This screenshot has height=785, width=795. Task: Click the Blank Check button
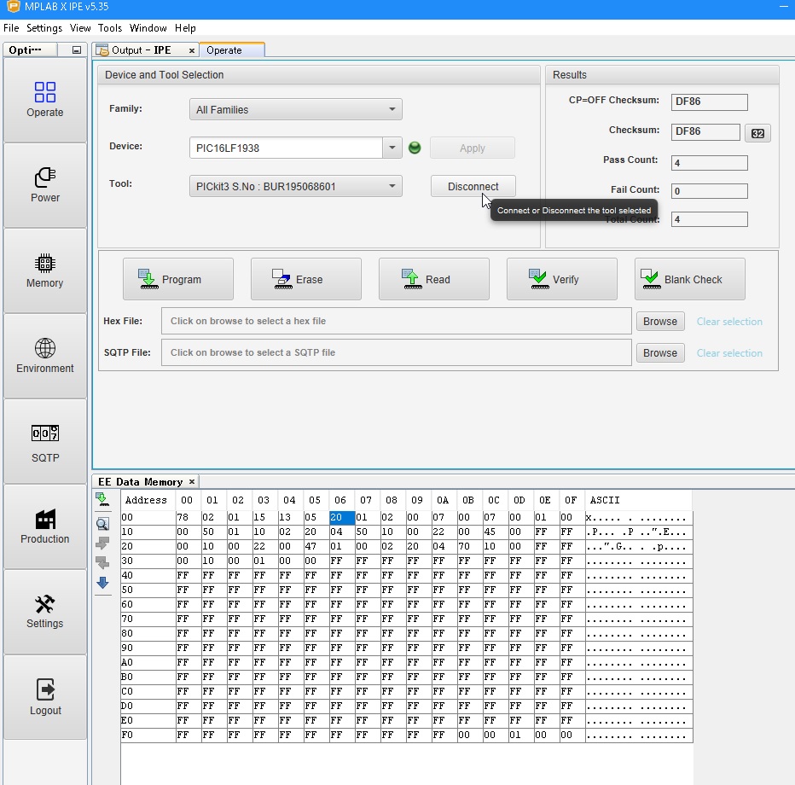[x=689, y=279]
